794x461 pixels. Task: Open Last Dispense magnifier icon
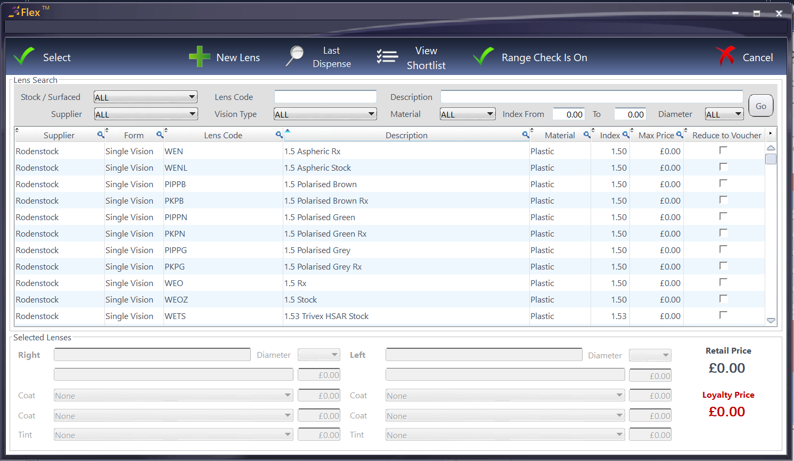tap(294, 56)
